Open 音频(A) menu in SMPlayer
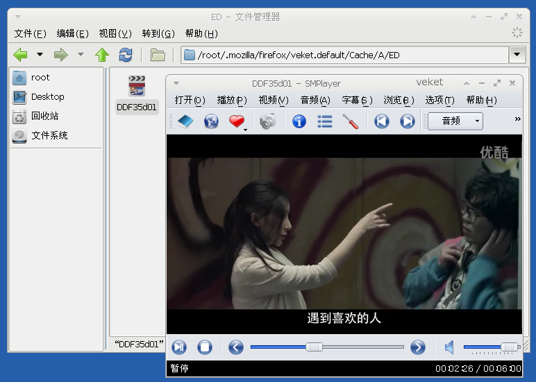Screen dimensions: 536x382 coord(315,100)
